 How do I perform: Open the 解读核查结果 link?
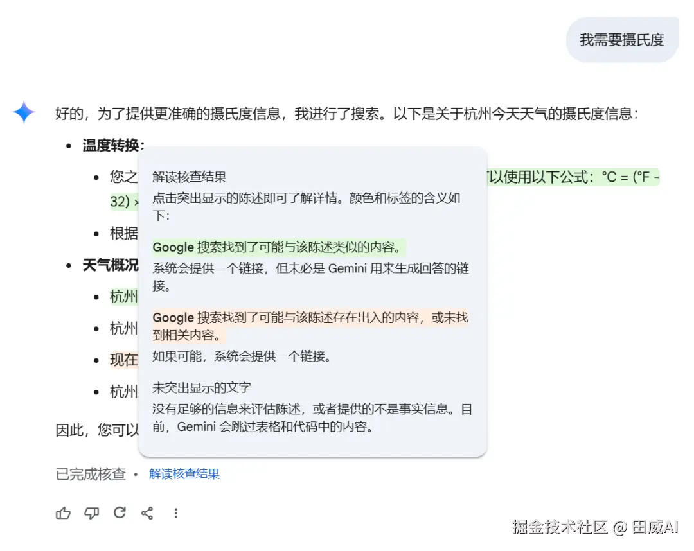(x=184, y=473)
